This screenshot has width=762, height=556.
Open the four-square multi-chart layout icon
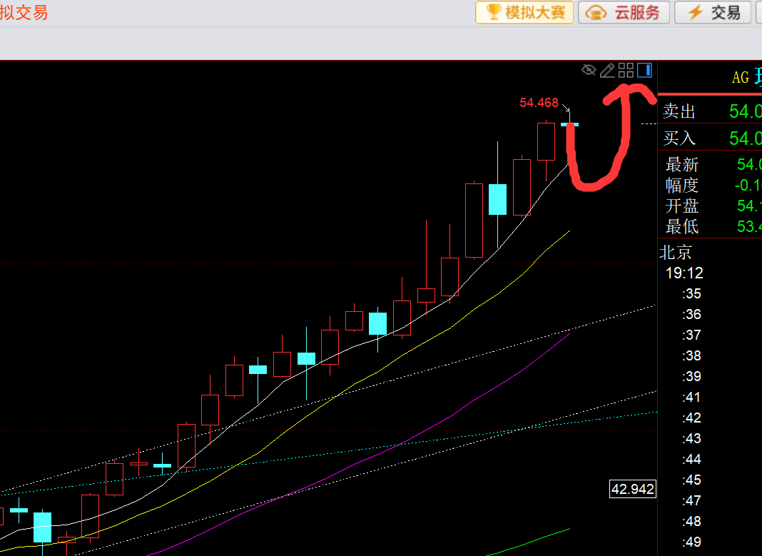point(626,71)
